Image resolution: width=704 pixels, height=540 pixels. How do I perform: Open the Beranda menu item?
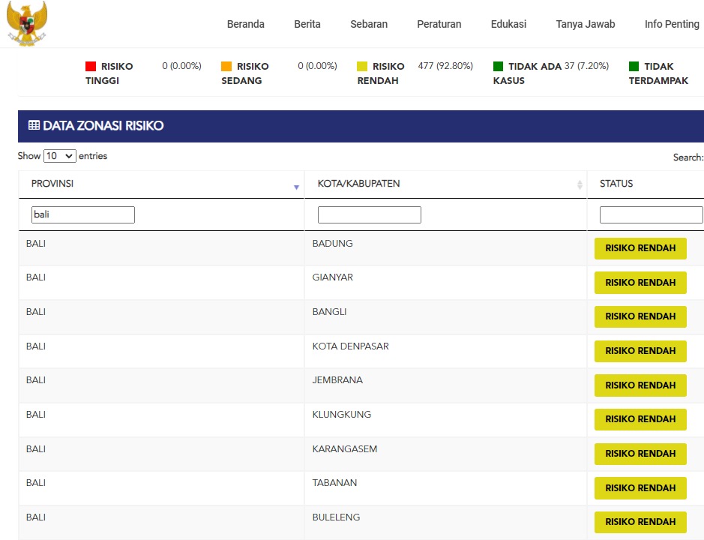click(245, 24)
